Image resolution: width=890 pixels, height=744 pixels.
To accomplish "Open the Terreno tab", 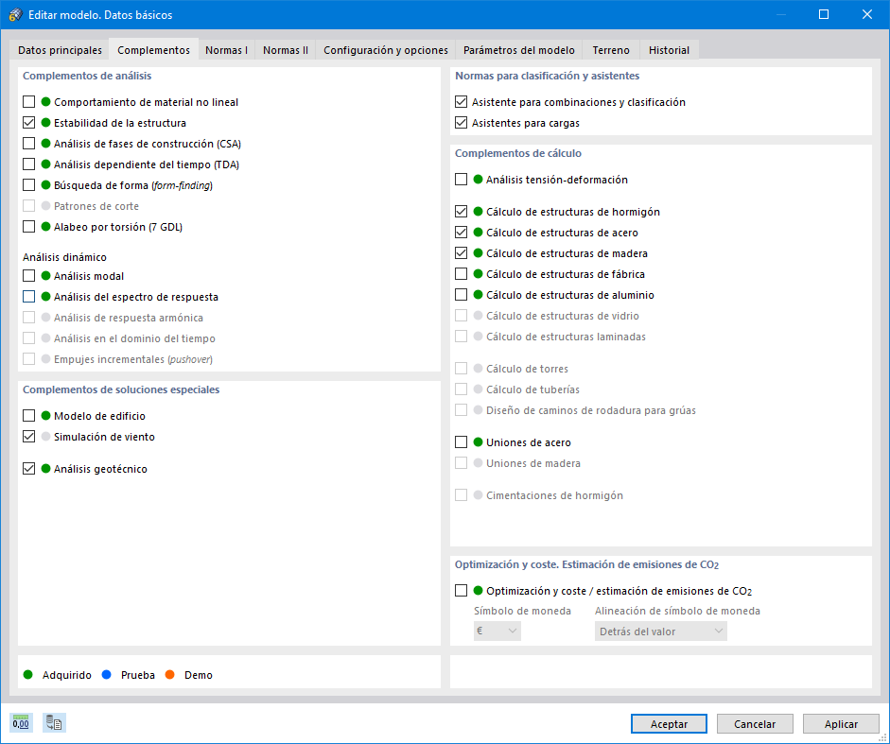I will (611, 48).
